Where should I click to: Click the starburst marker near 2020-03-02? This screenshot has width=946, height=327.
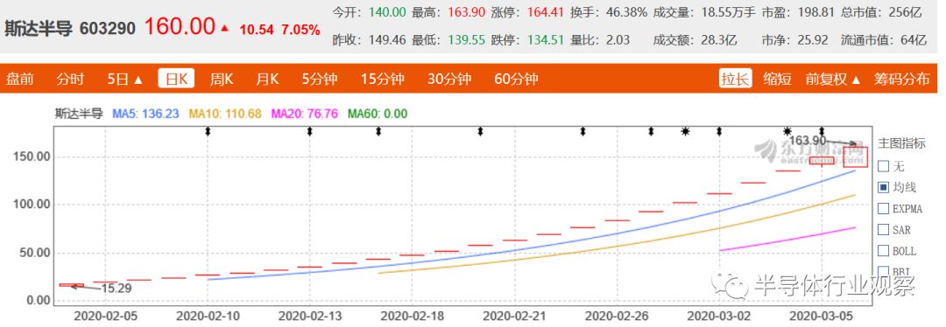click(685, 131)
